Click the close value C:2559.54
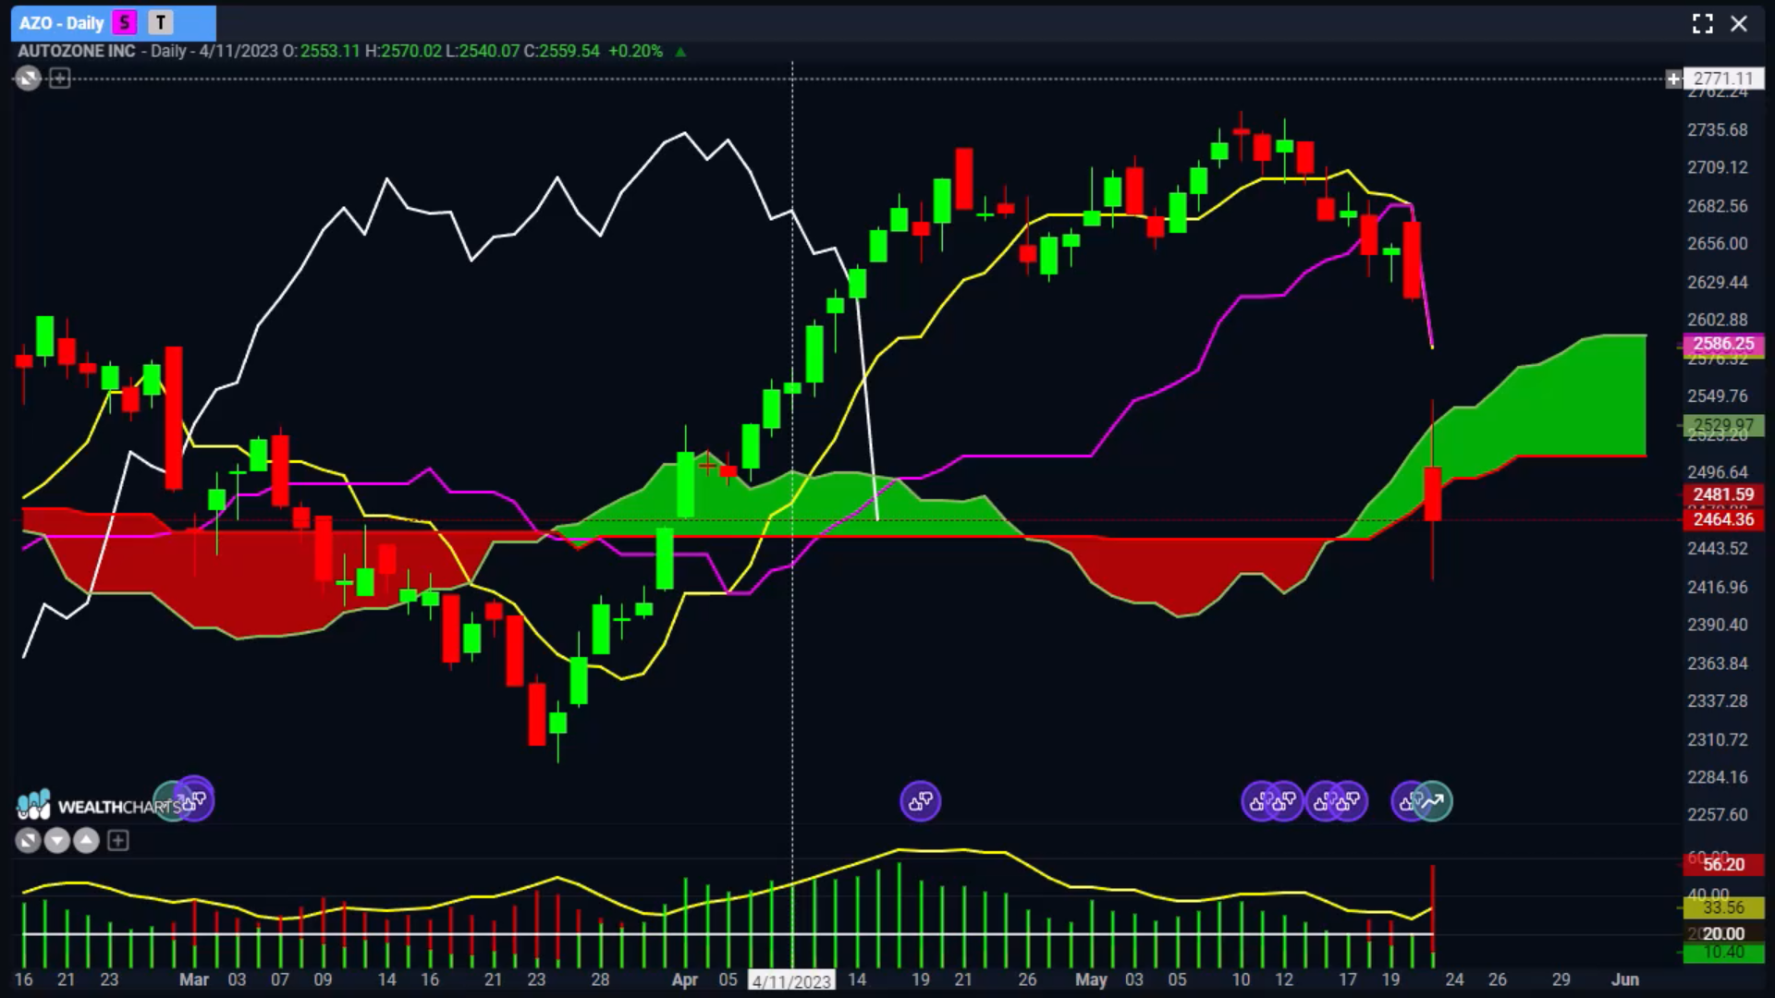The image size is (1775, 998). pyautogui.click(x=562, y=51)
